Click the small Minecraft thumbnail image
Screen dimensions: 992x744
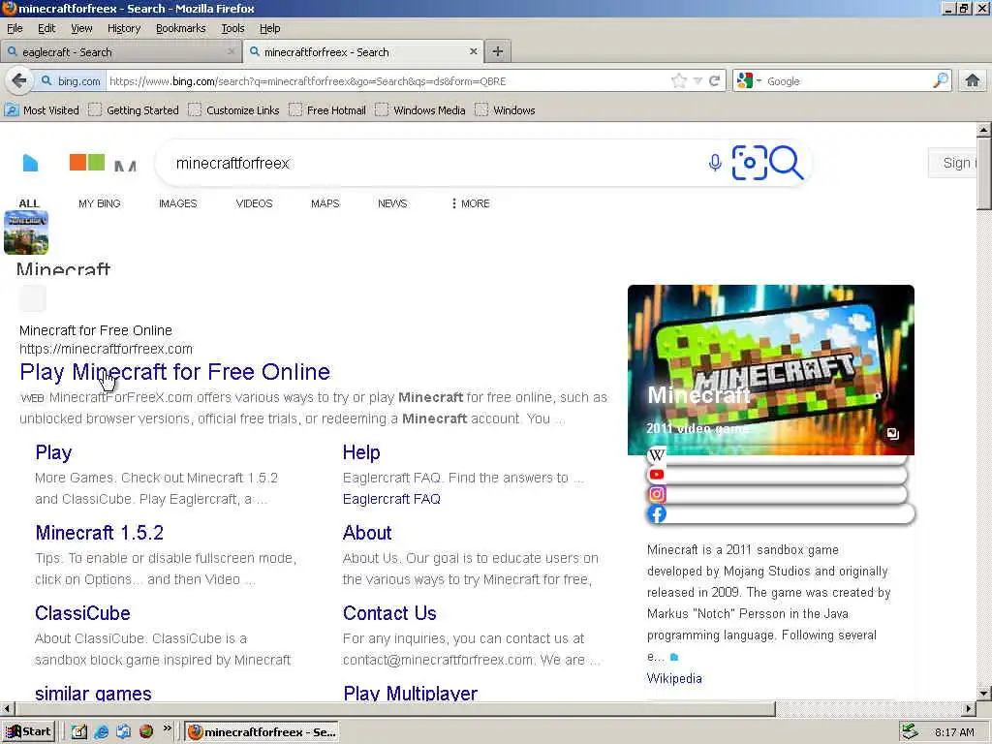click(26, 232)
